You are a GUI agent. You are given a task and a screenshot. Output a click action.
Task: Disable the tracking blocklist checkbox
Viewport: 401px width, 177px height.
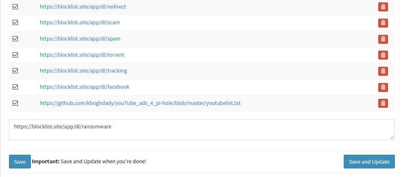15,70
